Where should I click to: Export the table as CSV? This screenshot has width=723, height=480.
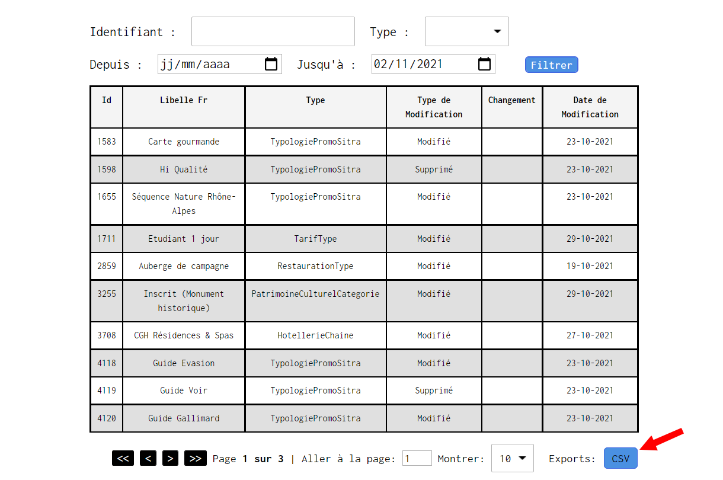(620, 458)
